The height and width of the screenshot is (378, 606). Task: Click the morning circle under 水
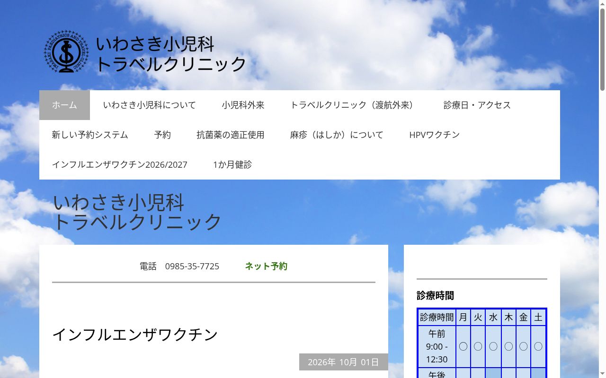[x=493, y=346]
